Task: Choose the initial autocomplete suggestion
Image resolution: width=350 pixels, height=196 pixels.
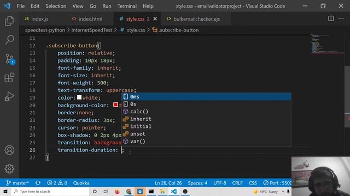Action: (206, 126)
